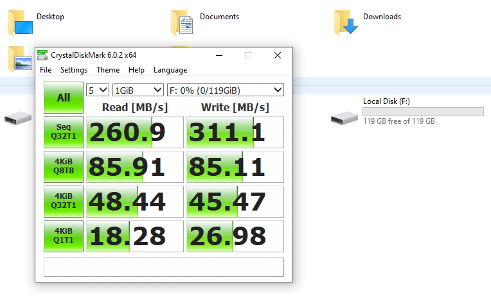
Task: Click the 4KiB Q8T8 read result 85.91
Action: tap(135, 167)
